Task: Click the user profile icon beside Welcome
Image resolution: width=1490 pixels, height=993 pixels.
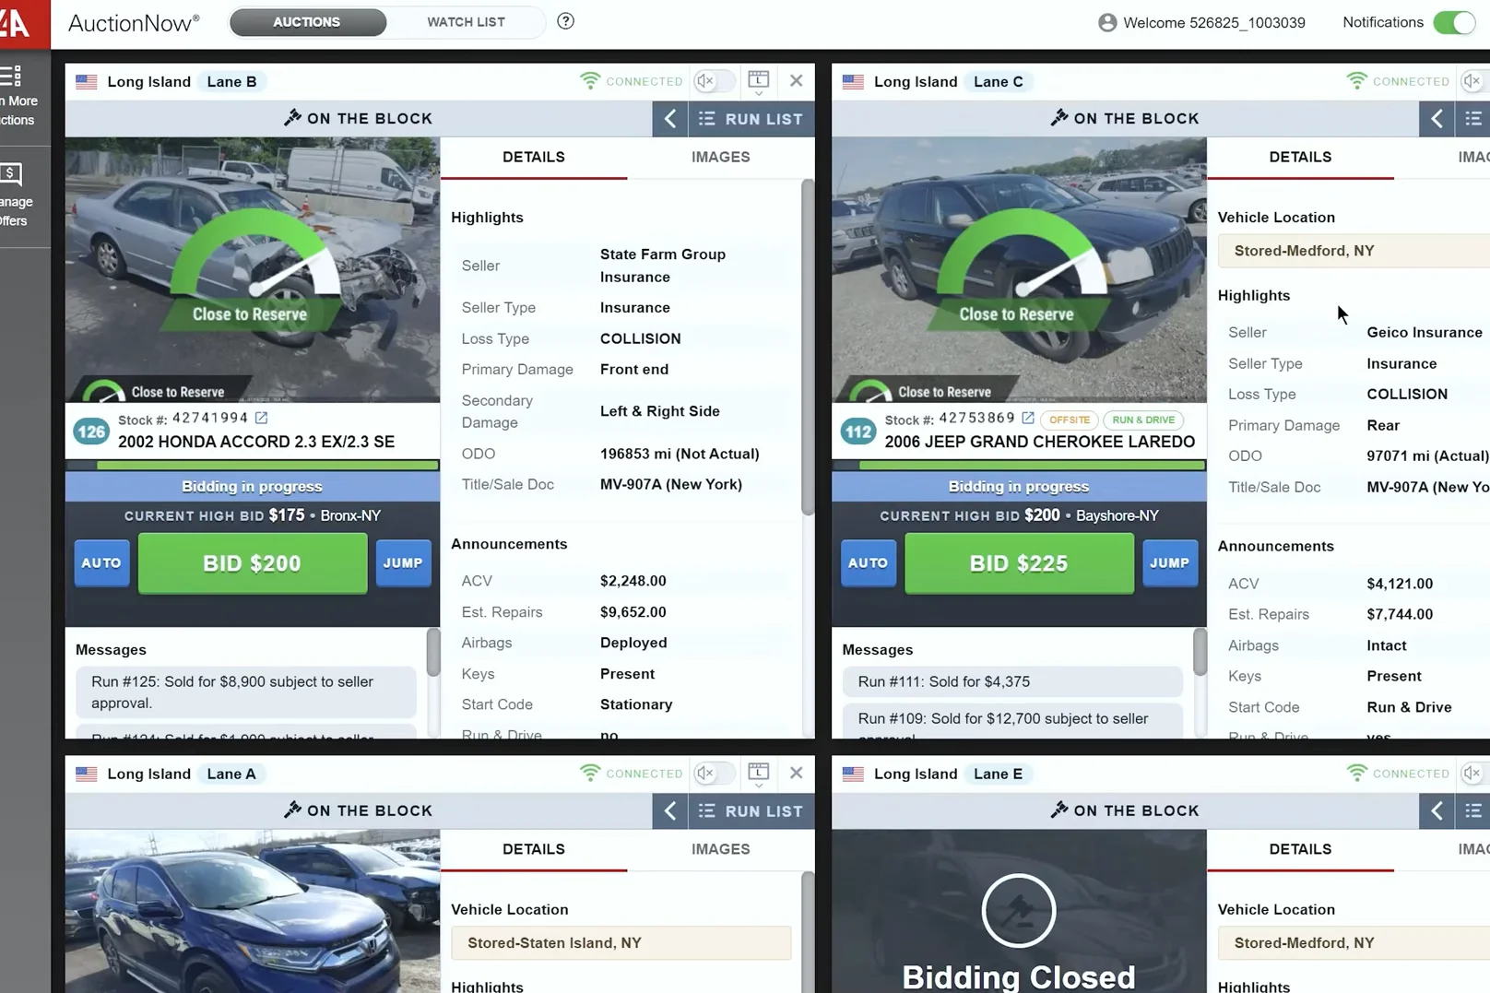Action: click(x=1107, y=23)
